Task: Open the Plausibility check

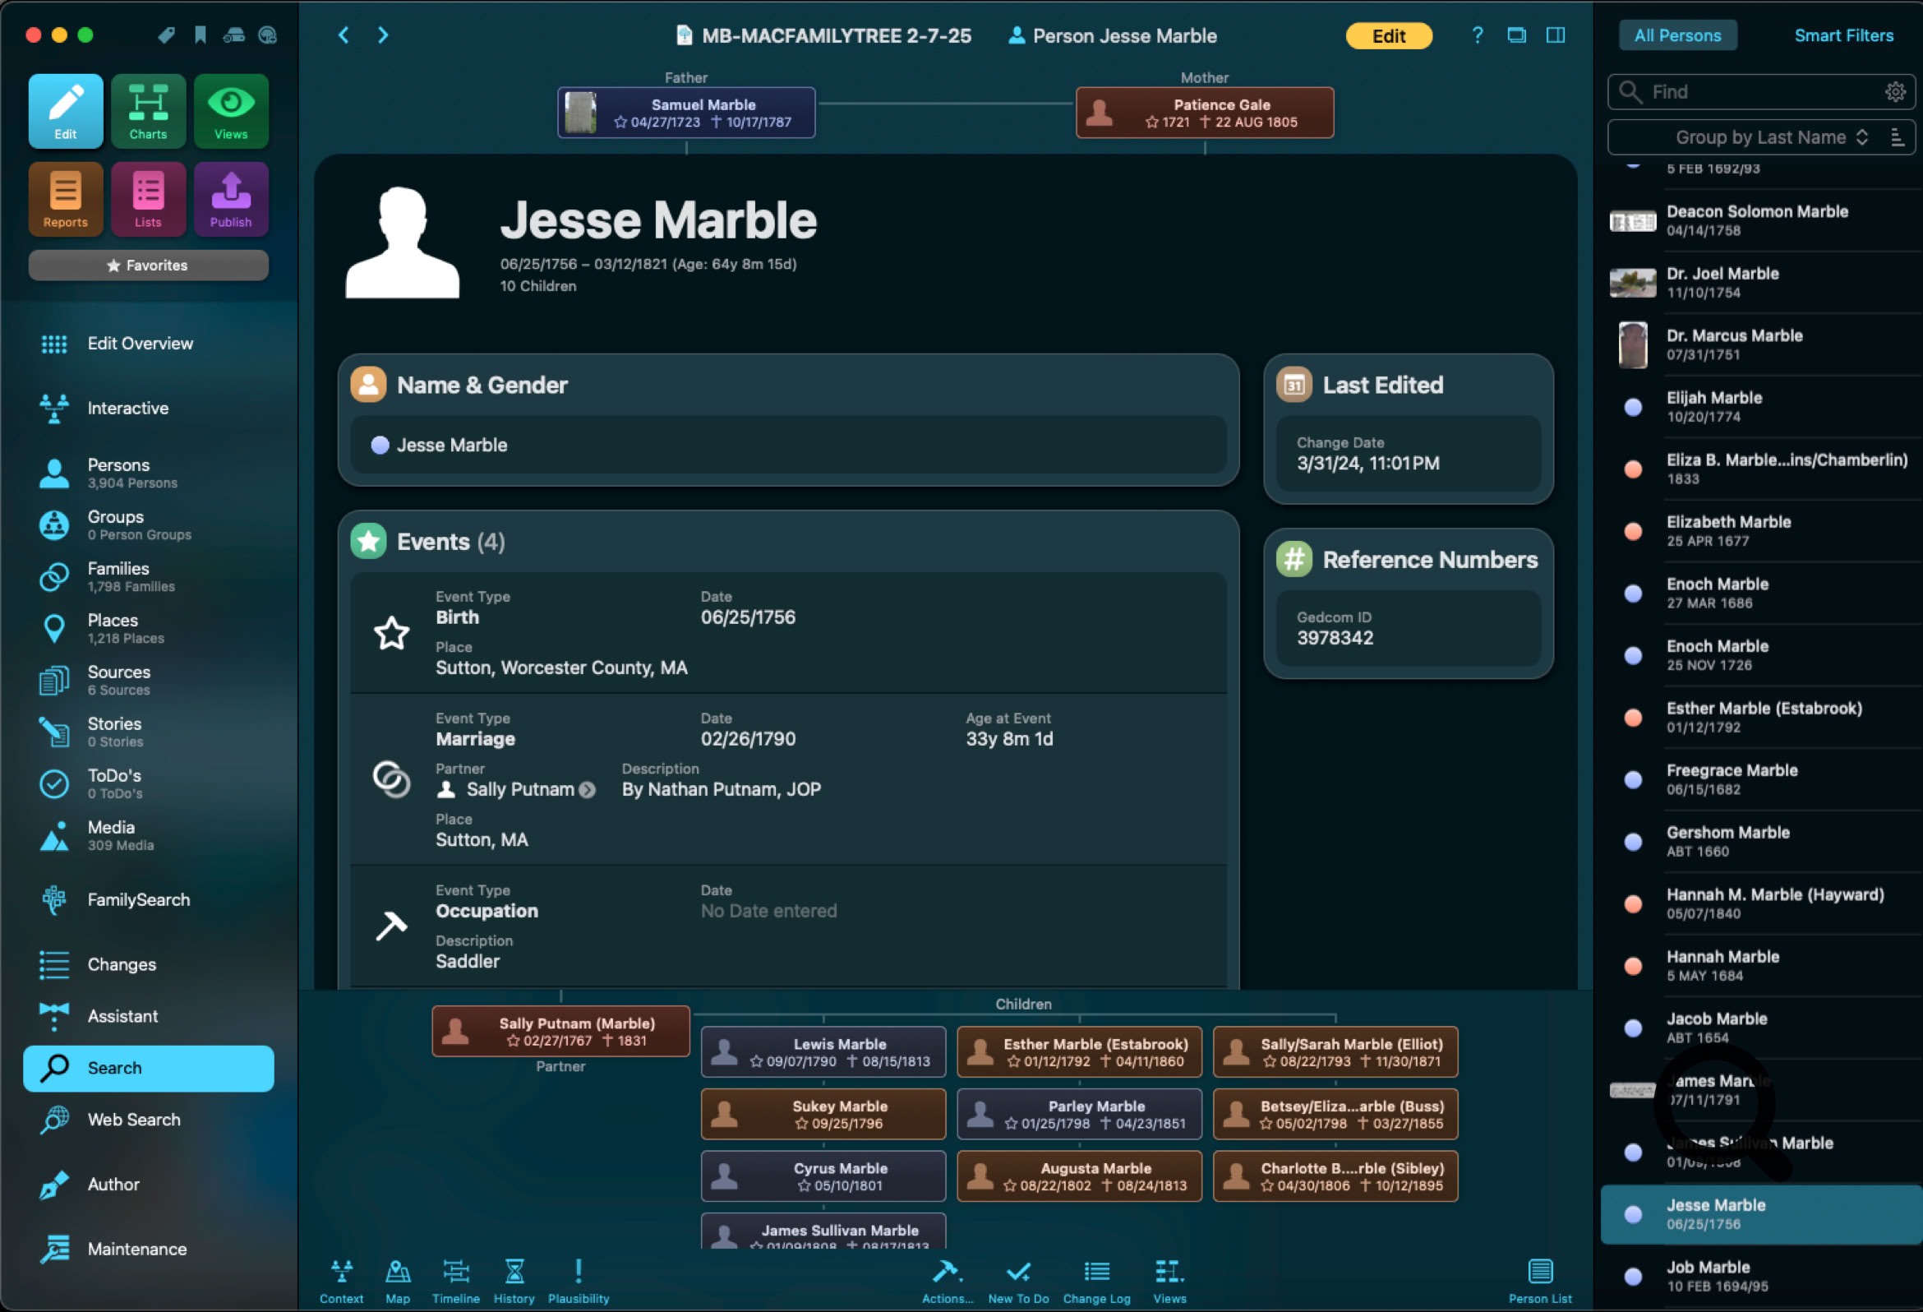Action: [x=578, y=1279]
